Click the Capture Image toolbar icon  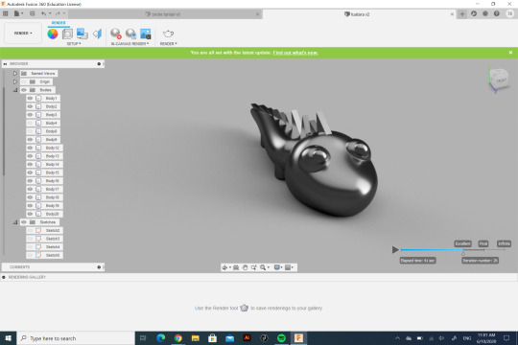(x=146, y=34)
